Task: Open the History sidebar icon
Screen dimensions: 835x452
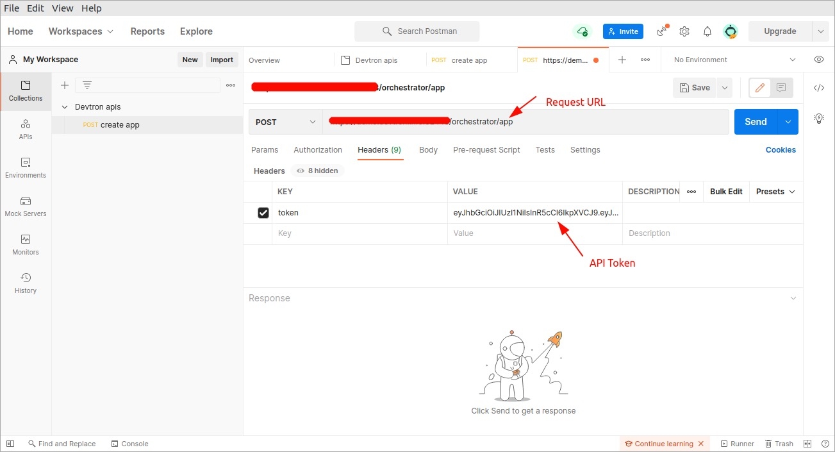Action: (x=26, y=283)
